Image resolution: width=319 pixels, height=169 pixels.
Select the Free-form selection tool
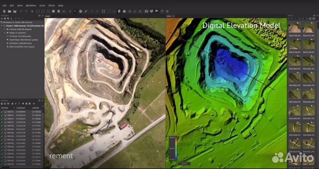tap(48, 12)
